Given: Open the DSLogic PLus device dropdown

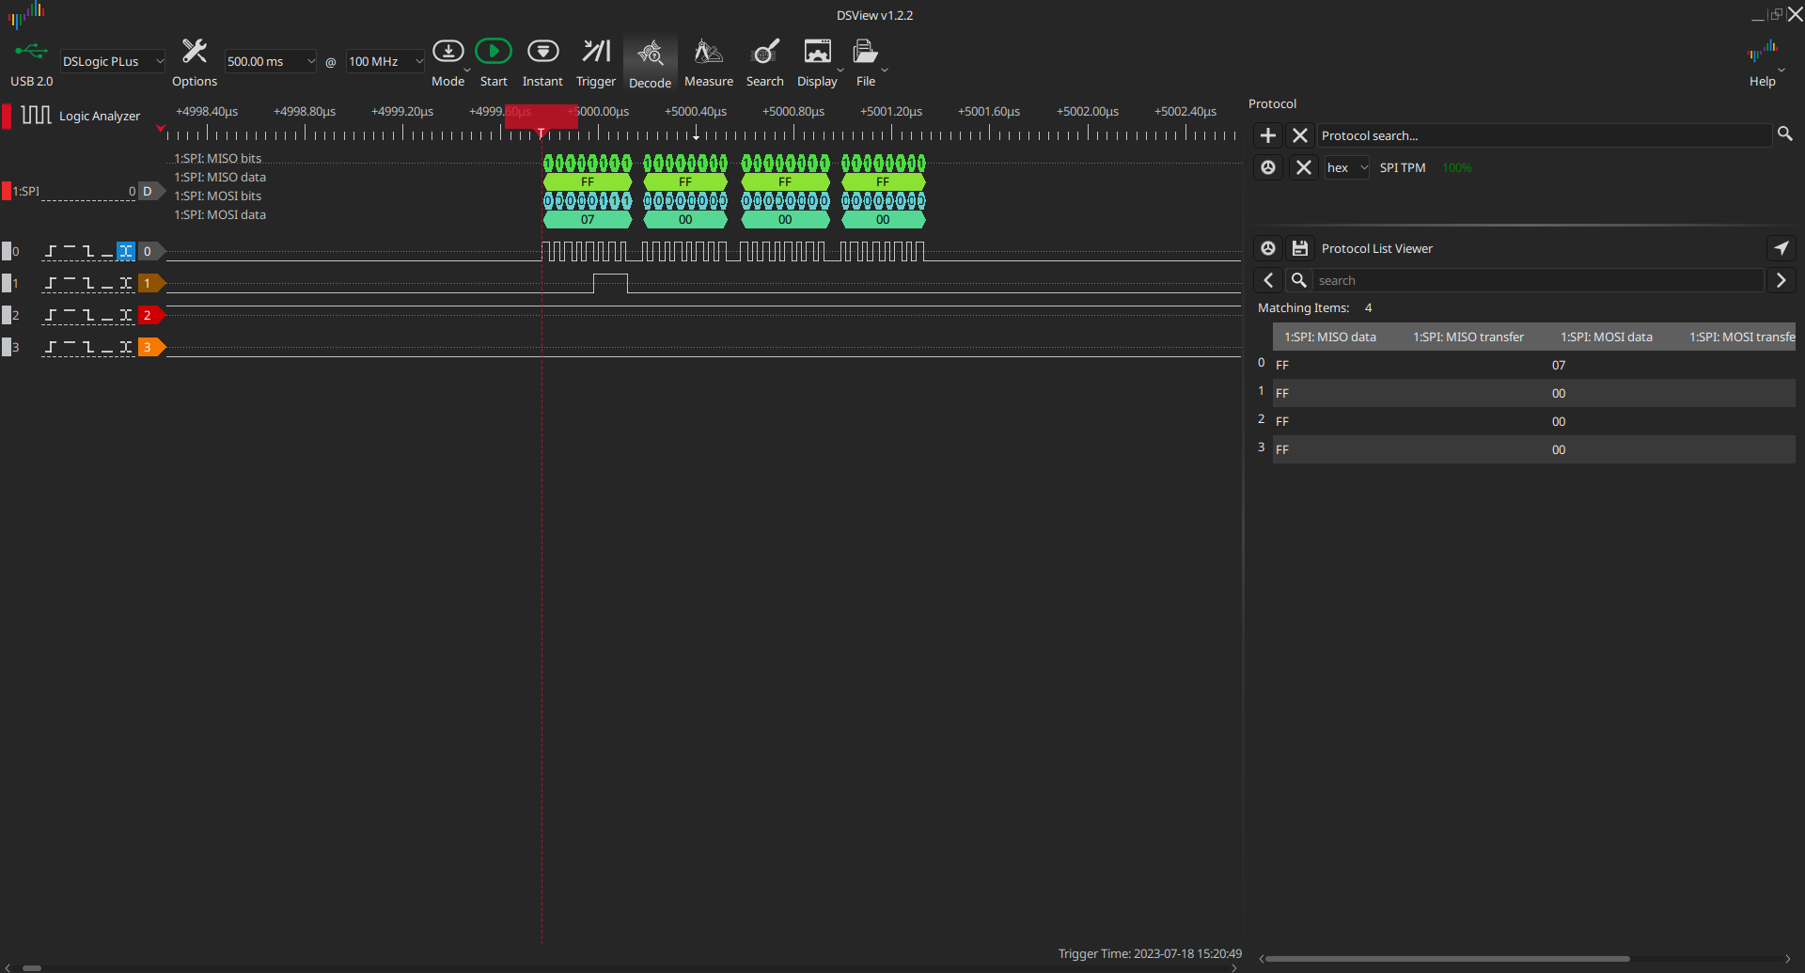Looking at the screenshot, I should click(x=112, y=61).
